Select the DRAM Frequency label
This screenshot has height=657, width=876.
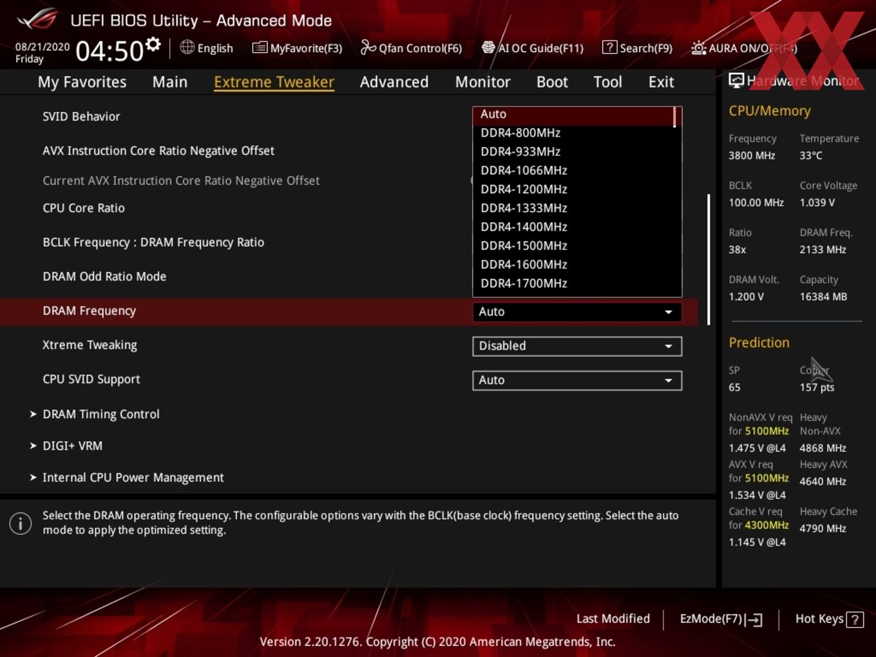[89, 310]
